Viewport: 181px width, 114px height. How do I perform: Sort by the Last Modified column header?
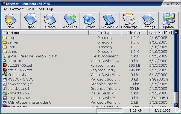[160, 33]
